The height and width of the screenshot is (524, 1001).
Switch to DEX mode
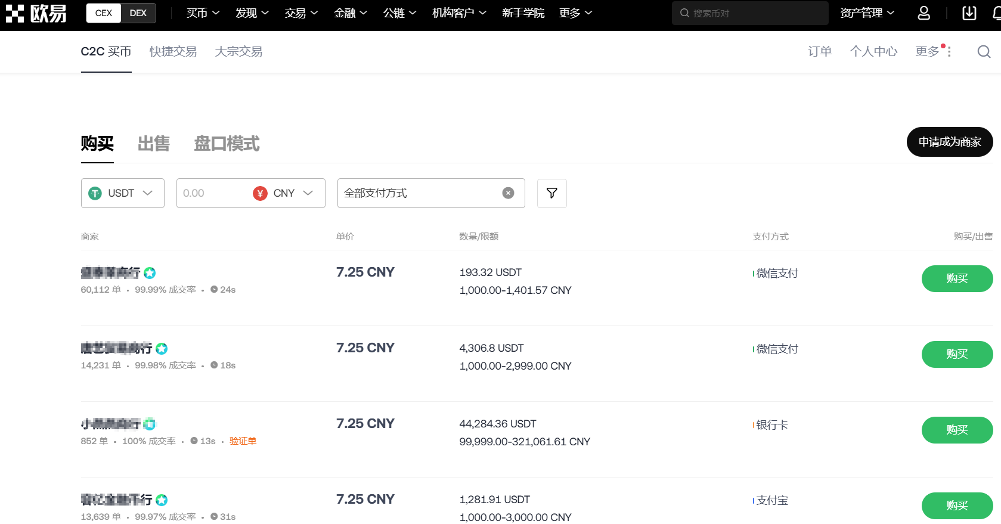click(x=138, y=13)
